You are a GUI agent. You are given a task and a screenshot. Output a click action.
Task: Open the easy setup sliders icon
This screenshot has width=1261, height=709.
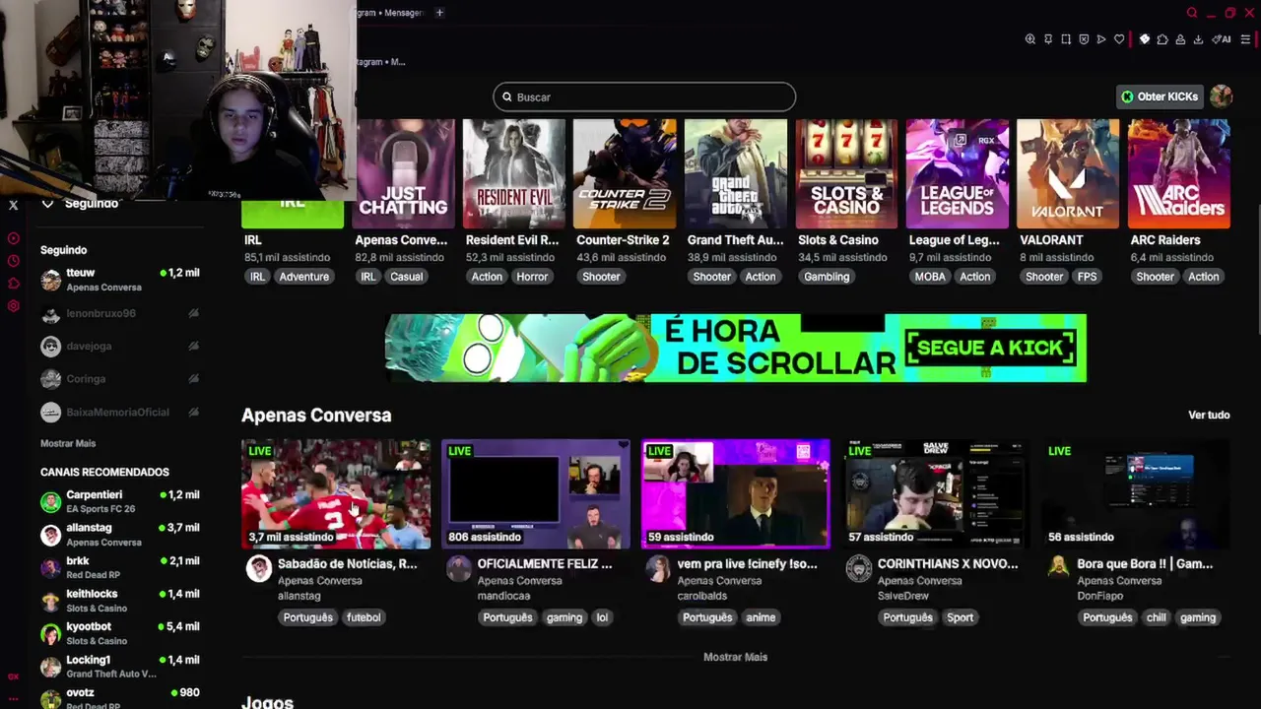(1245, 39)
